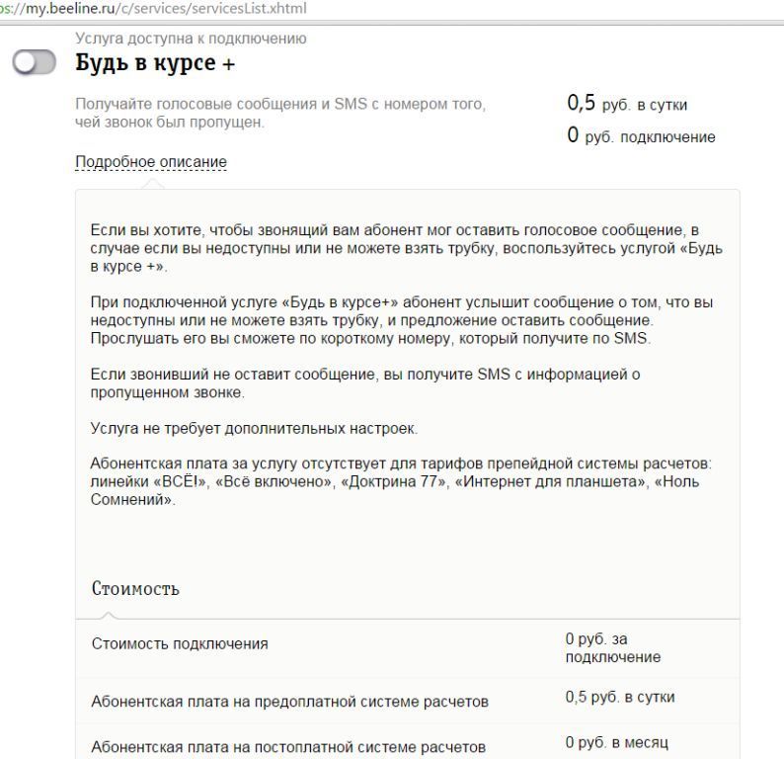784x759 pixels.
Task: Click the short description starting "Получайте голосовые сообщения"
Action: [x=280, y=113]
